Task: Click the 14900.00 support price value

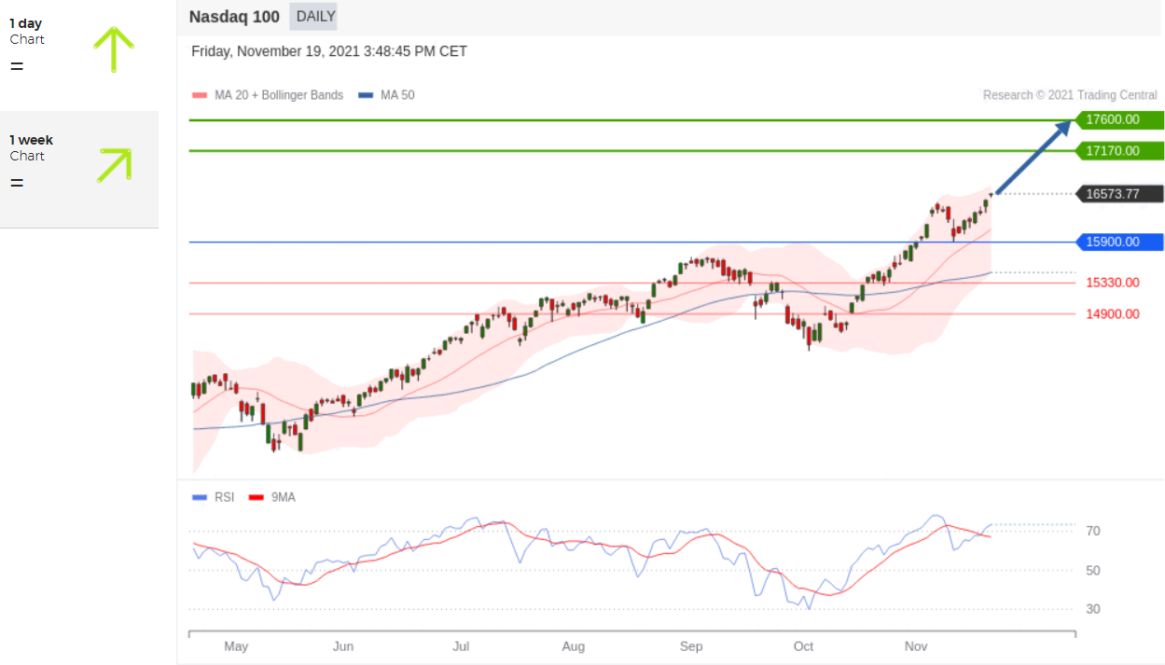Action: tap(1113, 314)
